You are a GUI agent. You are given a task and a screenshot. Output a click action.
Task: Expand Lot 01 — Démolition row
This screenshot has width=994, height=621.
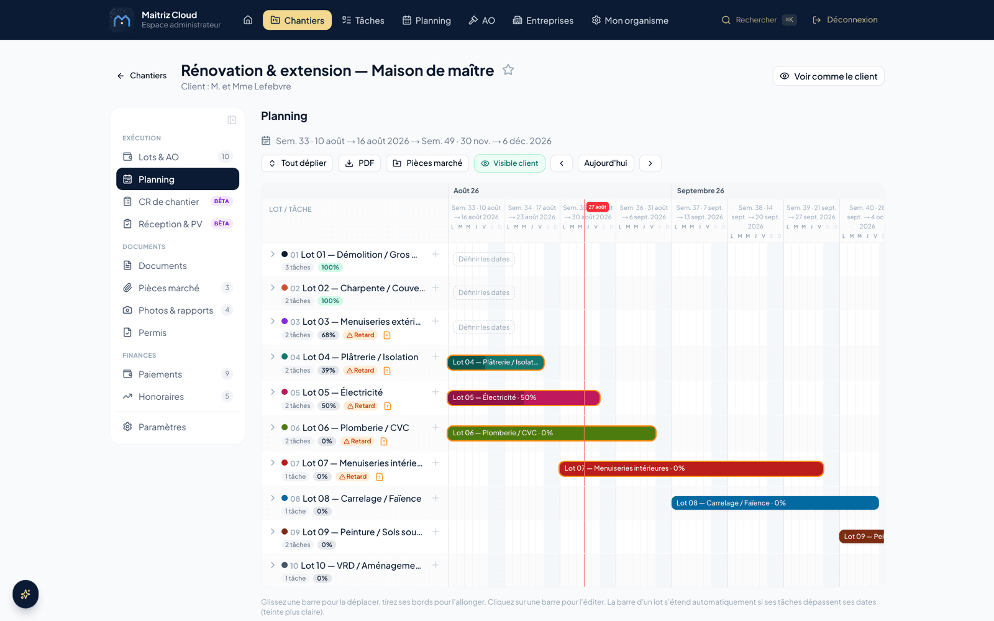pyautogui.click(x=272, y=254)
